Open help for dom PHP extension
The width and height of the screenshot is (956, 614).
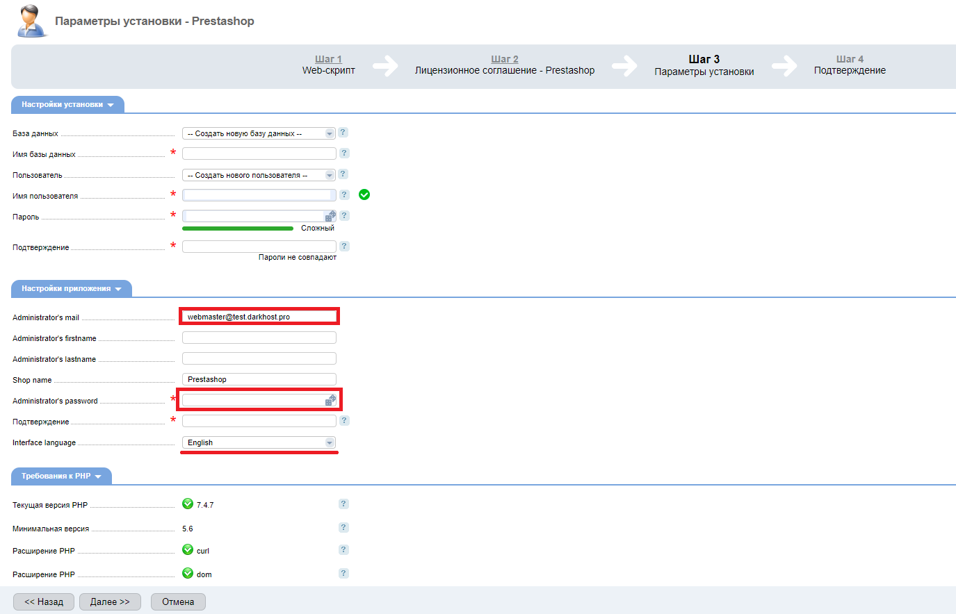pyautogui.click(x=343, y=573)
